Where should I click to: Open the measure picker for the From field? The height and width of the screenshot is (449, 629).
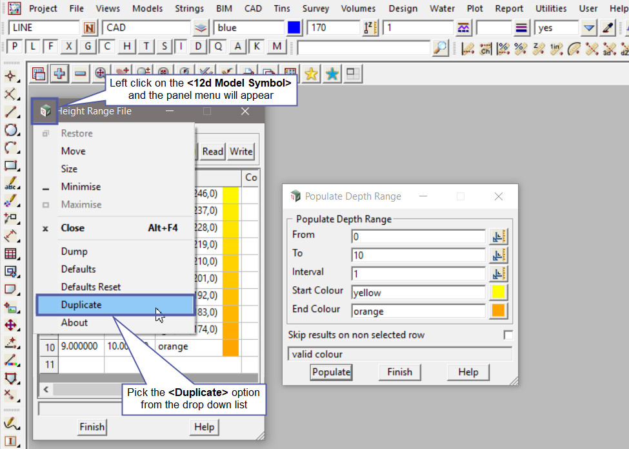coord(498,236)
